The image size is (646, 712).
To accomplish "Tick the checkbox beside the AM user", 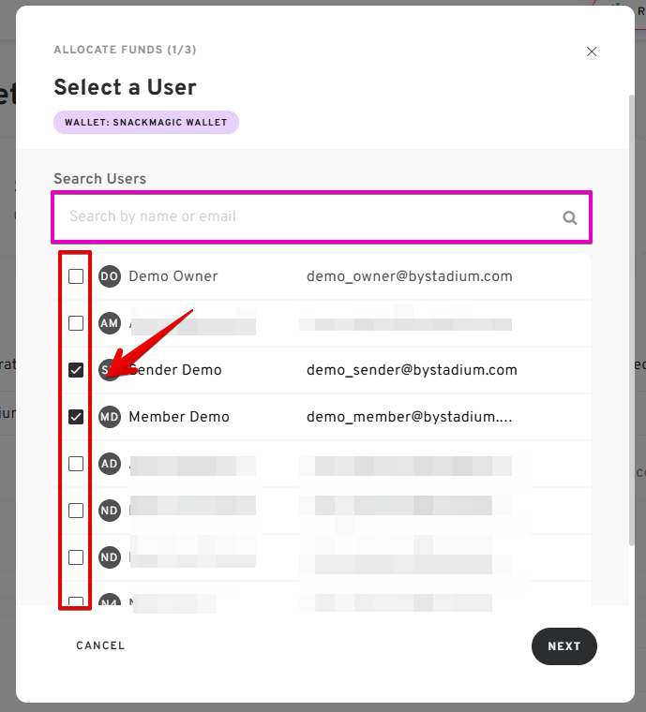I will tap(76, 323).
